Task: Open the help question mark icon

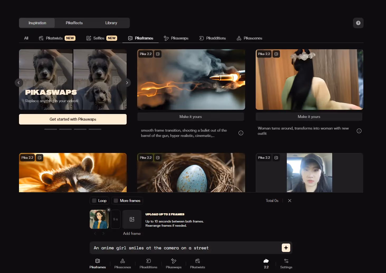Action: pos(358,23)
